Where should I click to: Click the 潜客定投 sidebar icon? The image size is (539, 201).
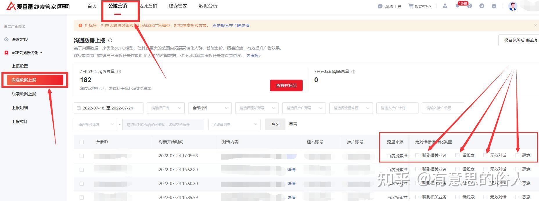click(x=6, y=39)
